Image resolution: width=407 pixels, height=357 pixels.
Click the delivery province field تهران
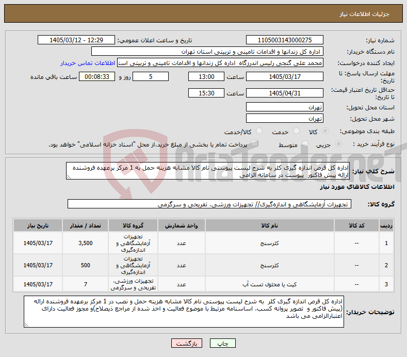pyautogui.click(x=284, y=107)
